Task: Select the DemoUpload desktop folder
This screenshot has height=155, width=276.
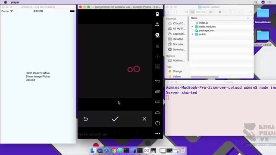Action: [263, 16]
